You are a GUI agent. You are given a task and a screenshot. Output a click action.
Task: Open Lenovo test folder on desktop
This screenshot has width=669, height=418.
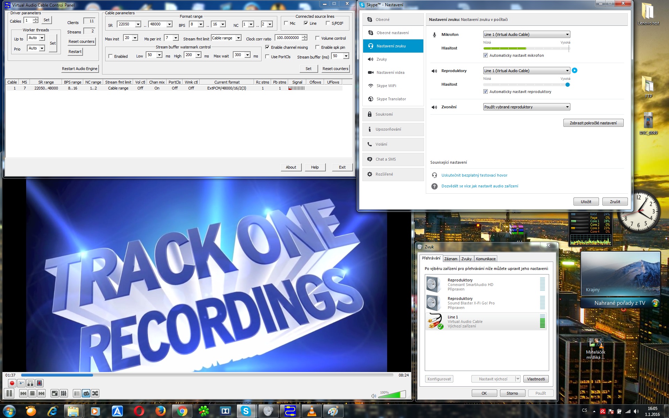click(x=648, y=14)
